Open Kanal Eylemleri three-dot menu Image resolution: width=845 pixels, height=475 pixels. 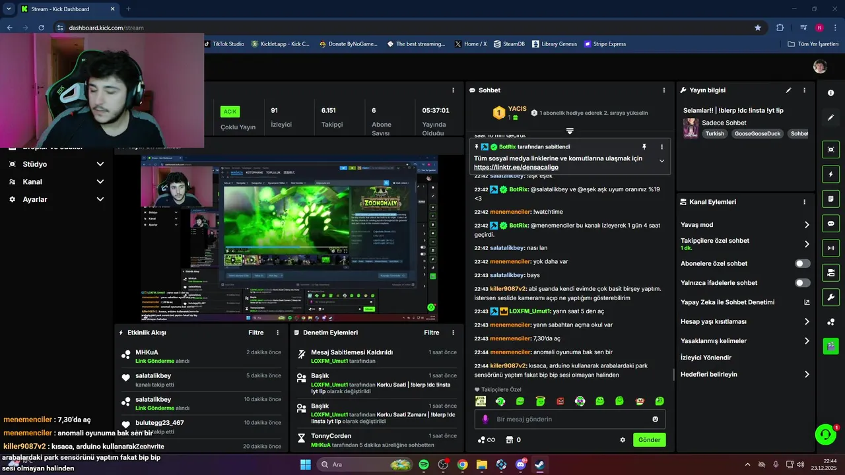804,202
